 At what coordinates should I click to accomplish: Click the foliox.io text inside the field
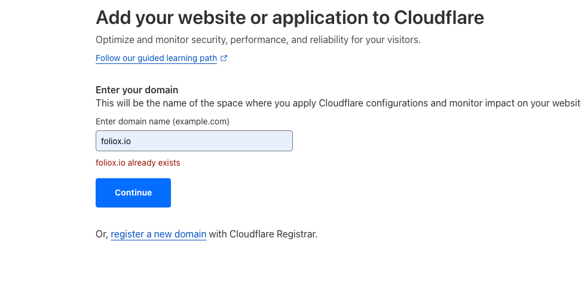[x=116, y=142]
